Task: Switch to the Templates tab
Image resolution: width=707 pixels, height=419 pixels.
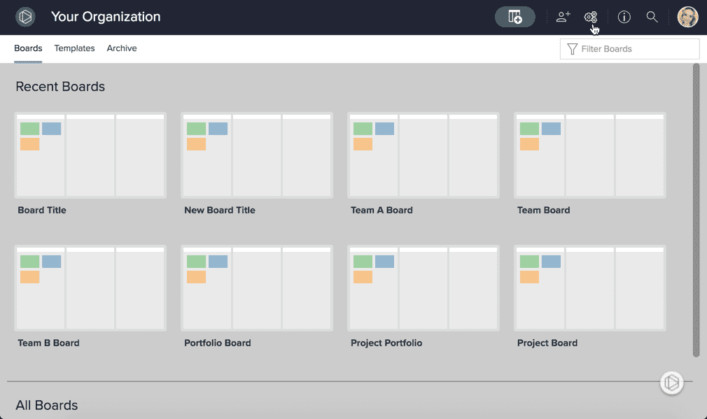Action: coord(74,48)
